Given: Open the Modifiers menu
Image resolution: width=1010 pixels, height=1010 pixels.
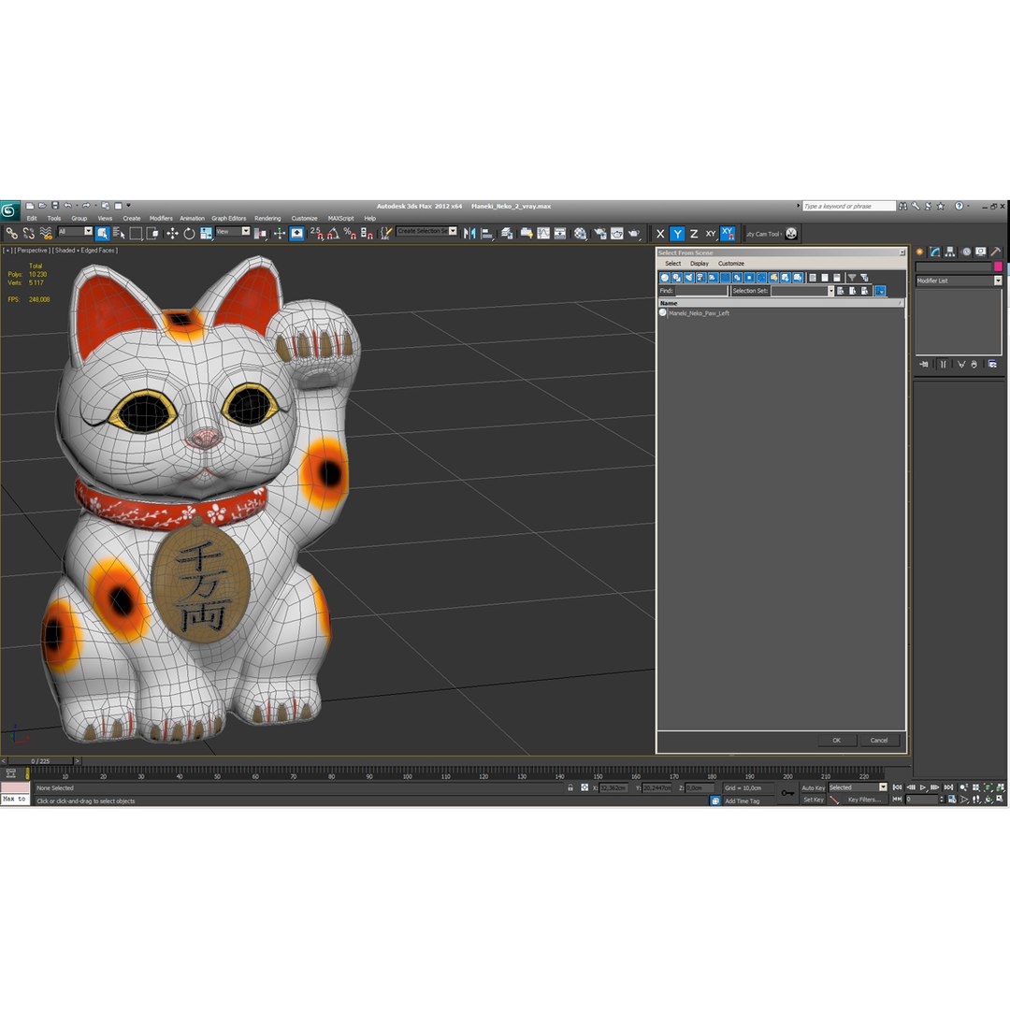Looking at the screenshot, I should pos(161,218).
